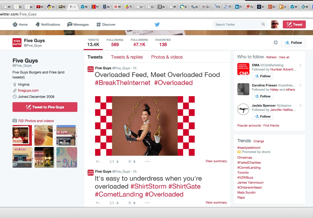
Task: Open 702 Photos and videos link
Action: click(36, 121)
